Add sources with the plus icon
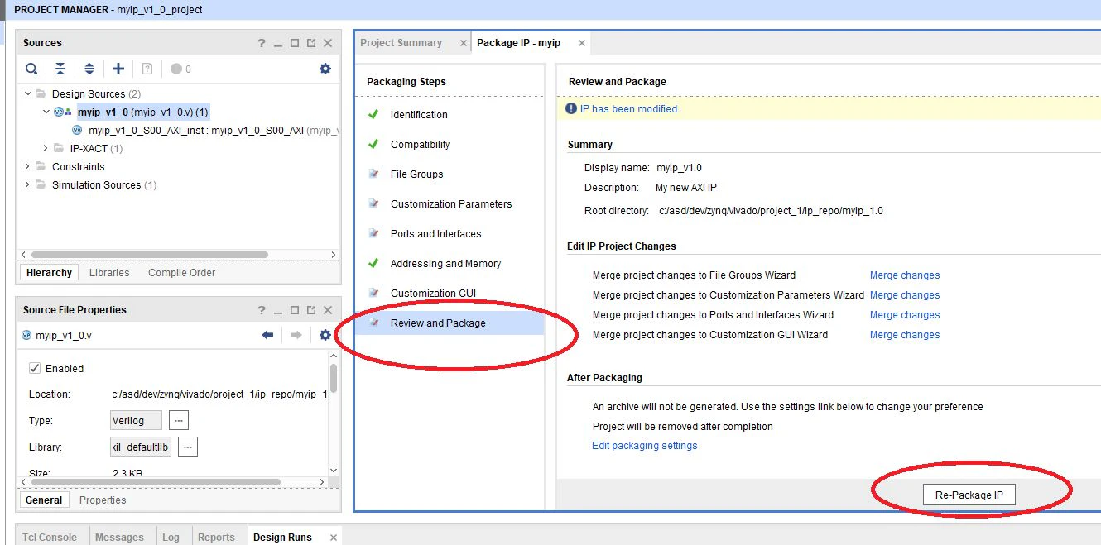Viewport: 1101px width, 545px height. click(118, 69)
